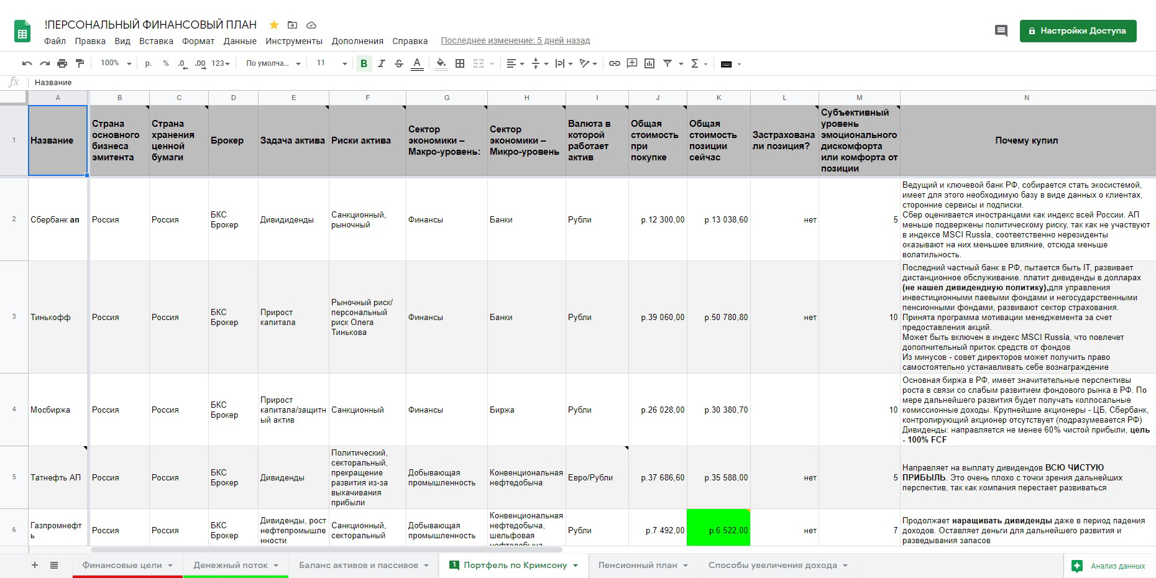Open the zoom 100% dropdown
This screenshot has width=1156, height=578.
[x=116, y=63]
